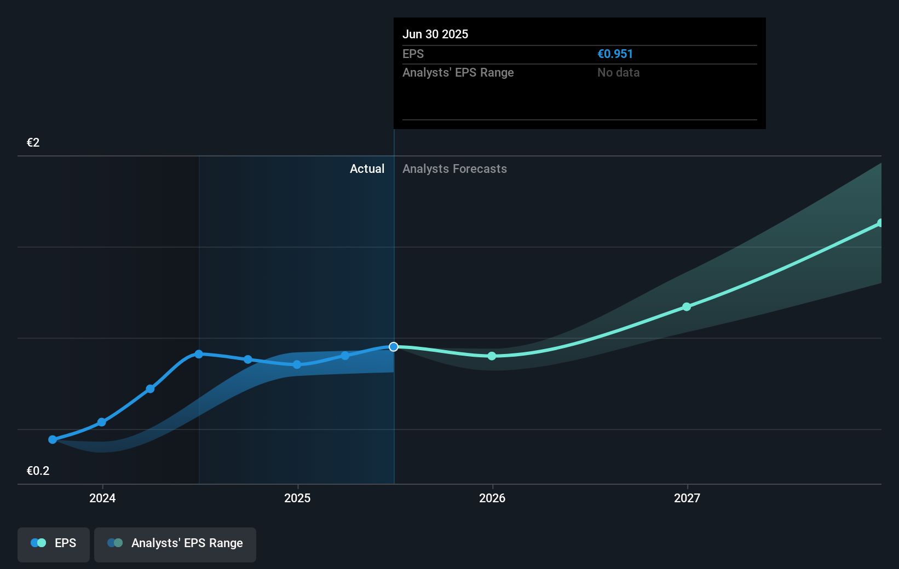Click the No data label
Viewport: 899px width, 569px height.
coord(618,72)
